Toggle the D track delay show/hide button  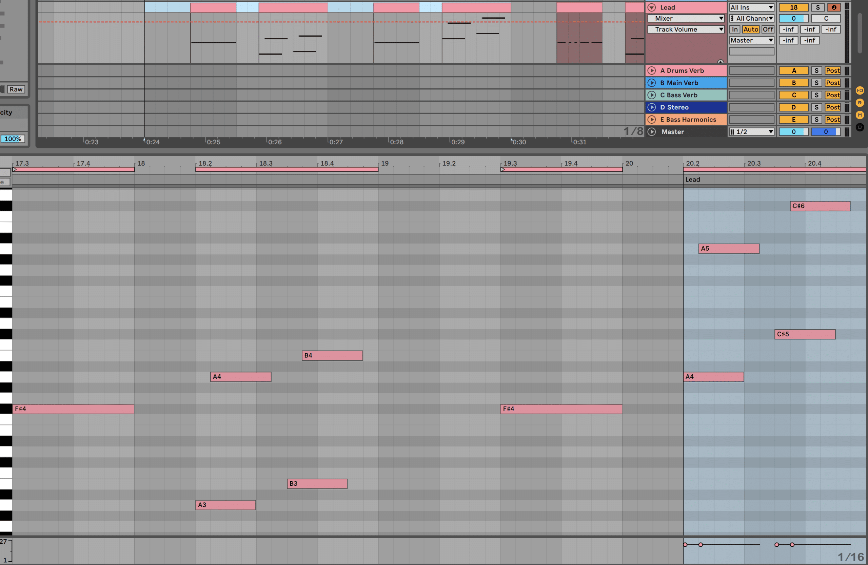[x=860, y=127]
